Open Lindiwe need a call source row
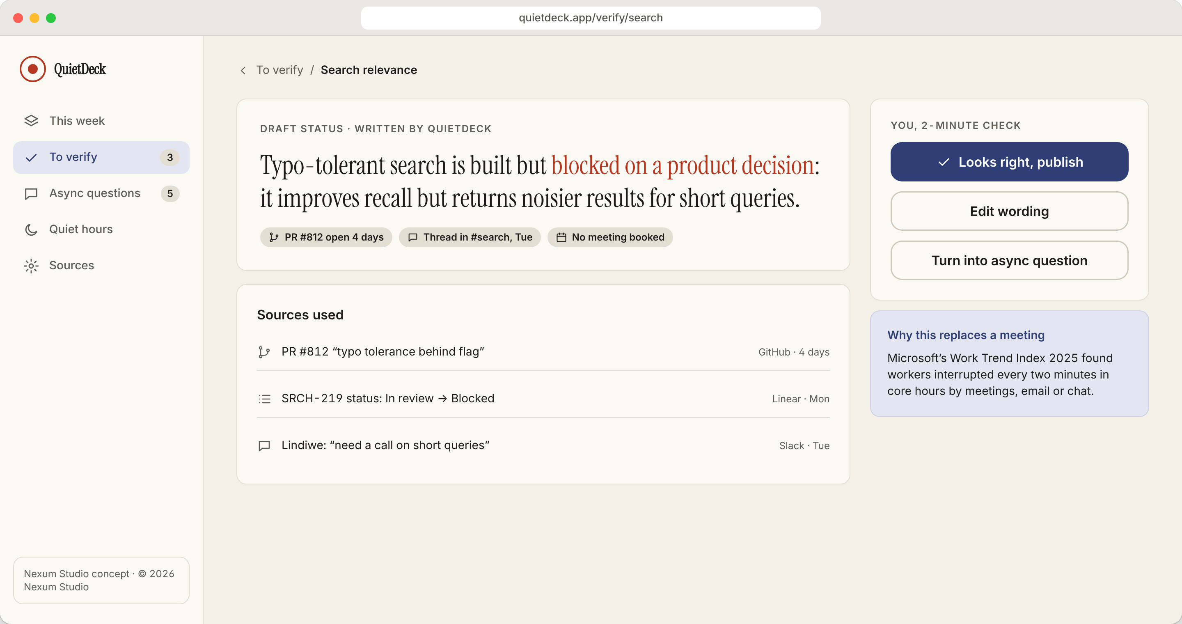 coord(543,445)
